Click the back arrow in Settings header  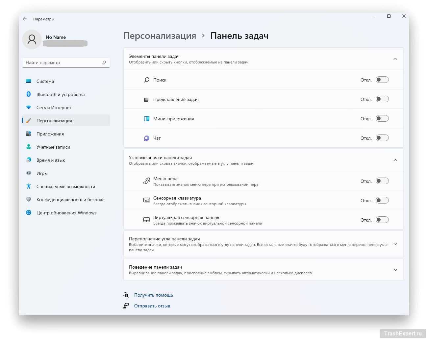pos(25,19)
